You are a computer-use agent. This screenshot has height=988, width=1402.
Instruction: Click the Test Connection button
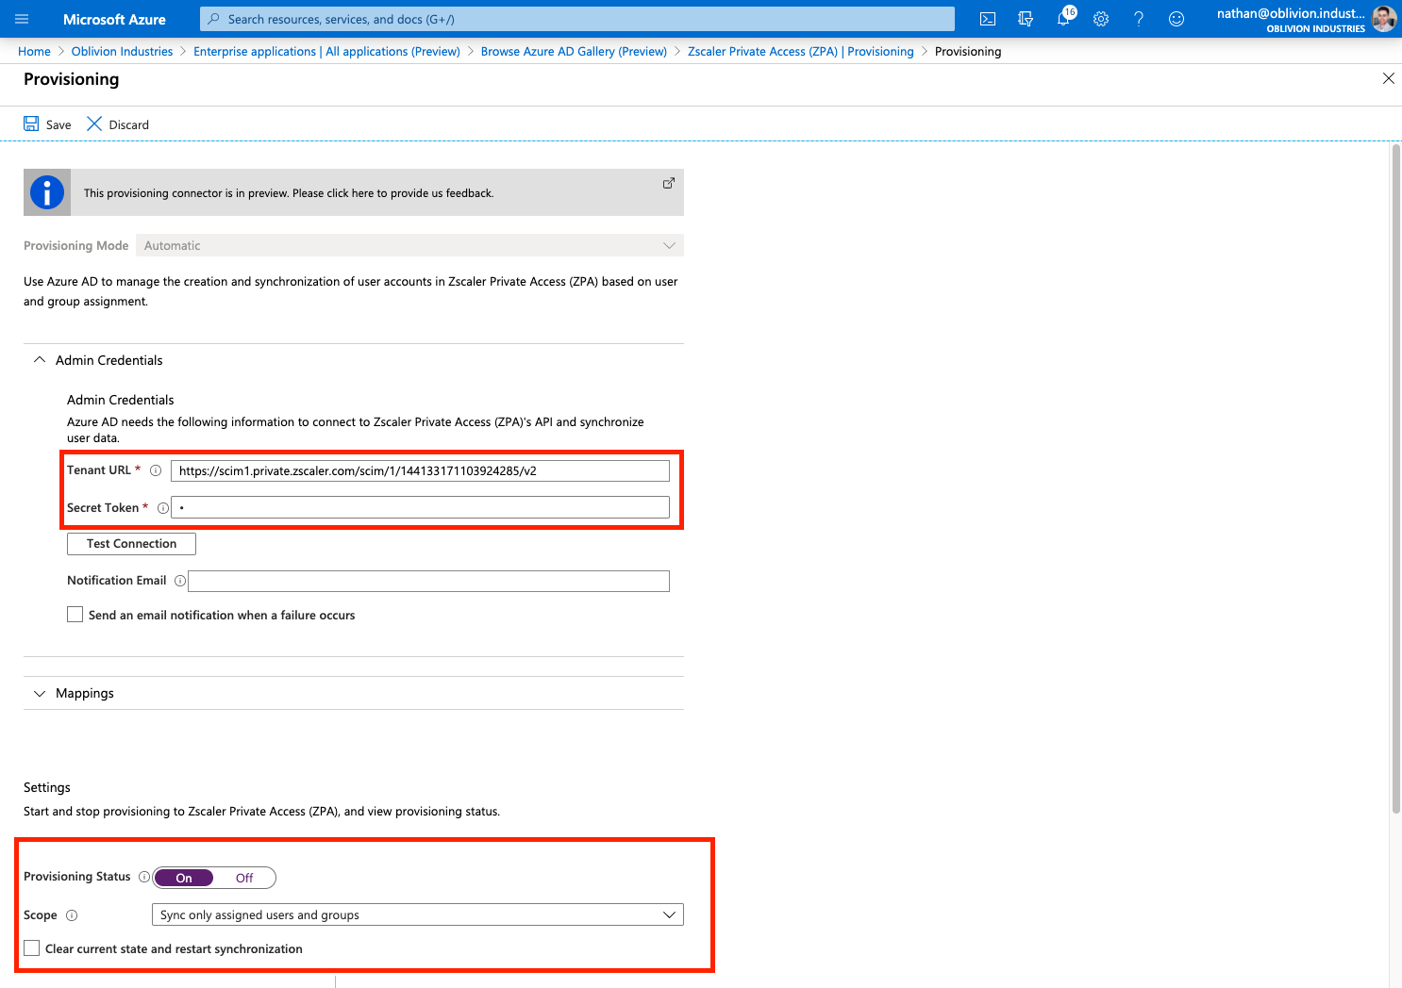click(131, 544)
